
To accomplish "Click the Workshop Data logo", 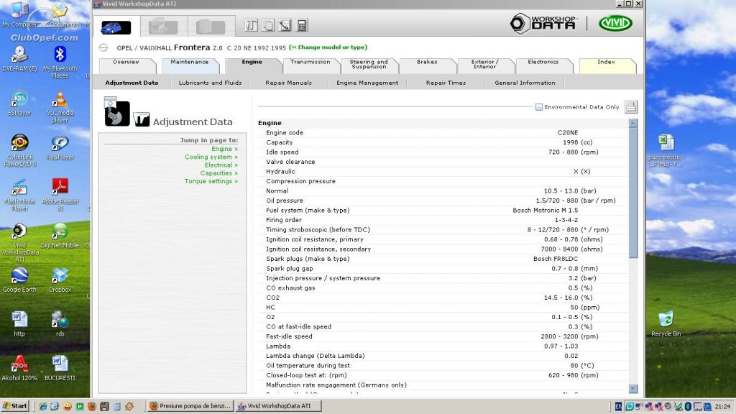I will pyautogui.click(x=543, y=24).
